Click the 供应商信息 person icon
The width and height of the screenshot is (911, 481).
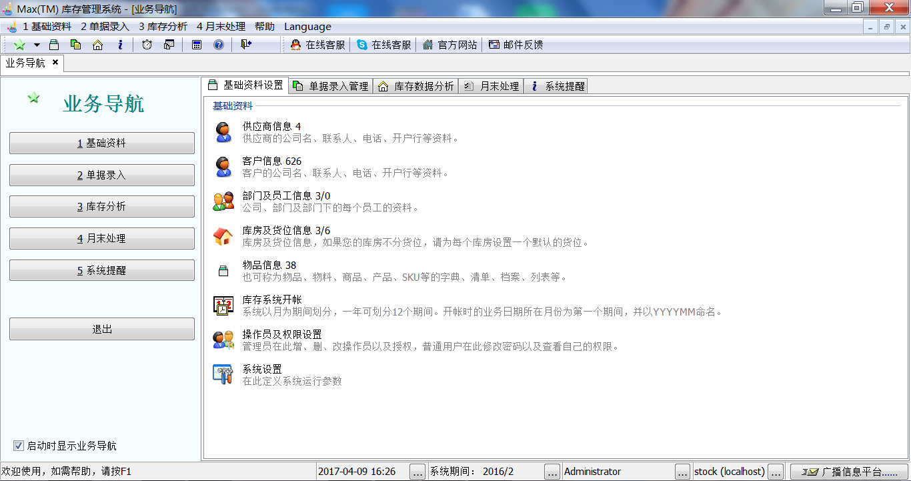click(x=223, y=132)
